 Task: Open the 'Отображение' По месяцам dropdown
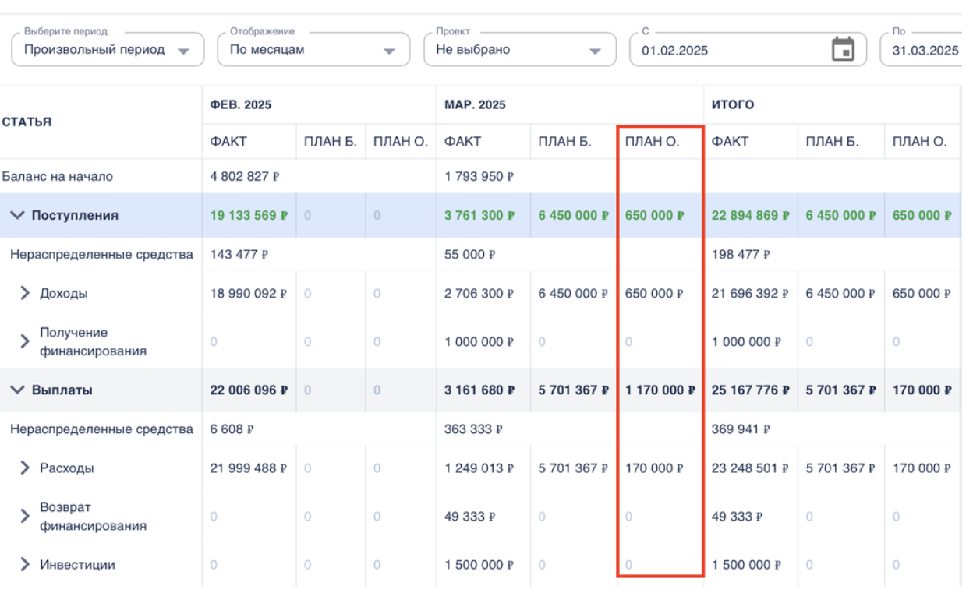[x=313, y=50]
